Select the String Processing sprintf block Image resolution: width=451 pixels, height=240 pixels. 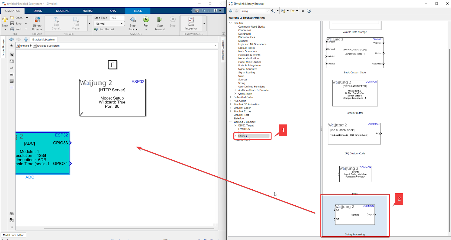click(355, 215)
